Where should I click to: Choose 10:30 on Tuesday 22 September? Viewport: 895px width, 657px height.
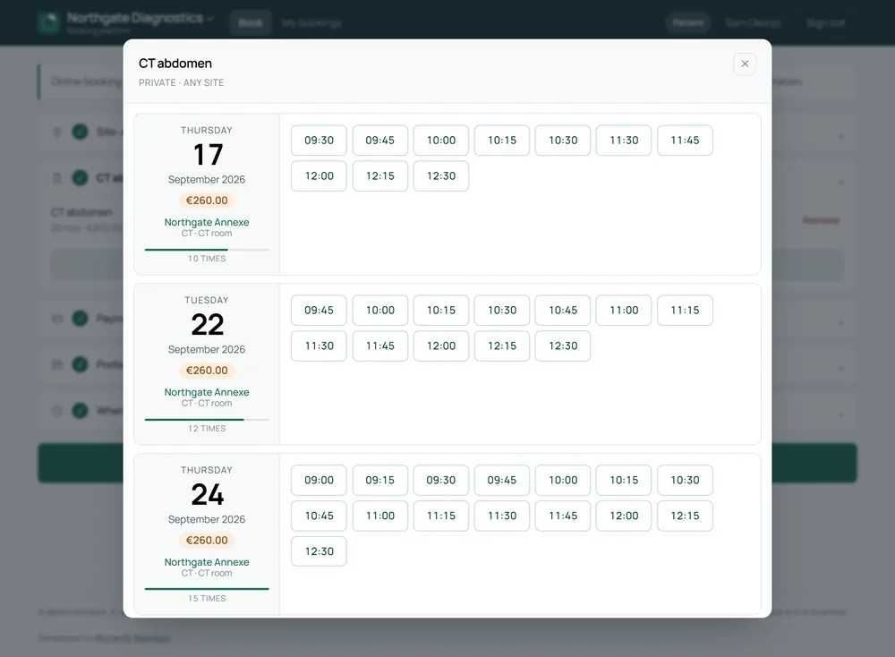502,310
